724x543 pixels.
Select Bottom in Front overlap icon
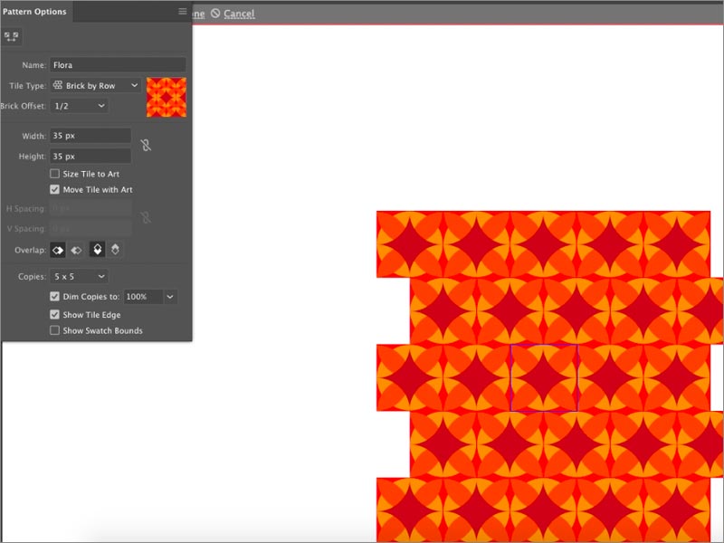tap(115, 250)
